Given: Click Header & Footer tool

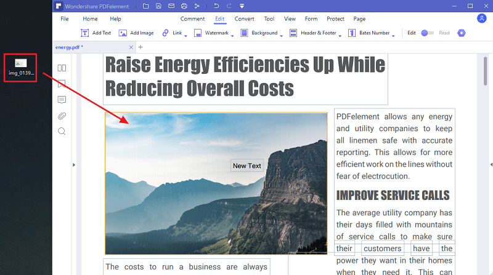Looking at the screenshot, I should [x=312, y=33].
